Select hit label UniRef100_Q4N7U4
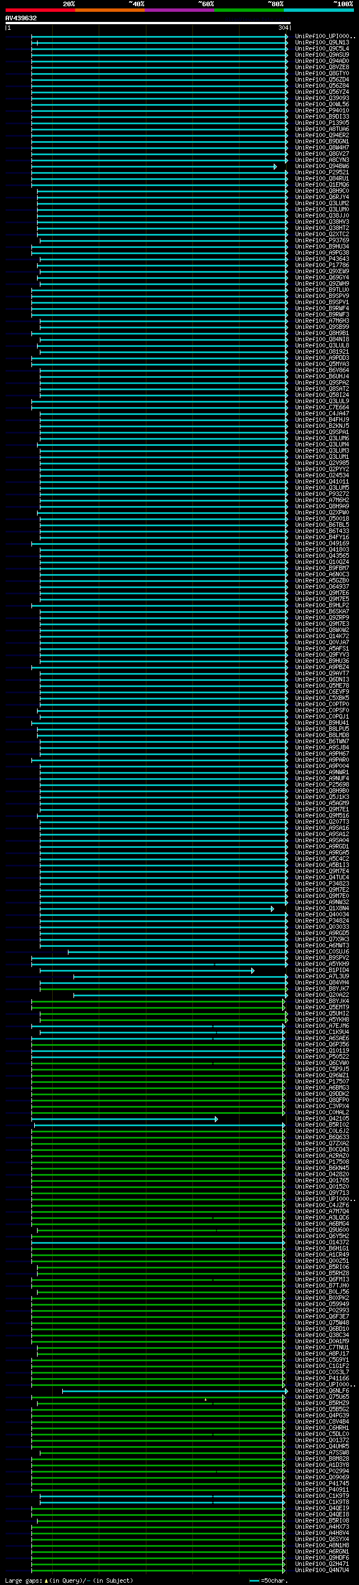359x1585 pixels. pyautogui.click(x=322, y=1570)
